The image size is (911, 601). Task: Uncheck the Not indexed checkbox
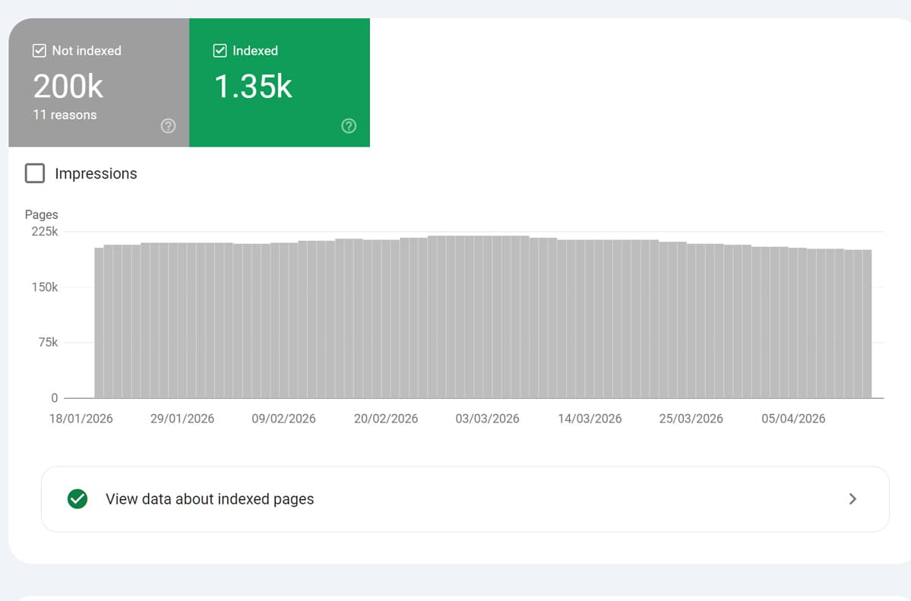(39, 50)
